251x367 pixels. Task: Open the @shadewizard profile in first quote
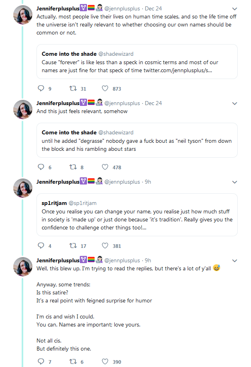116,54
